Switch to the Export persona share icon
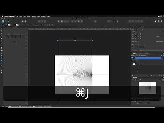Image resolution: width=164 pixels, height=123 pixels. [9, 21]
